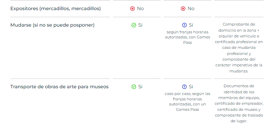
Task: Click 'Comprobante de domicilio en la zona' paragraph
Action: tap(239, 47)
